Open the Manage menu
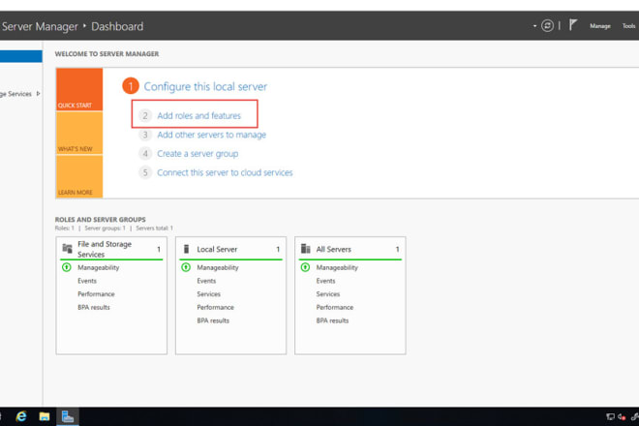 point(600,26)
